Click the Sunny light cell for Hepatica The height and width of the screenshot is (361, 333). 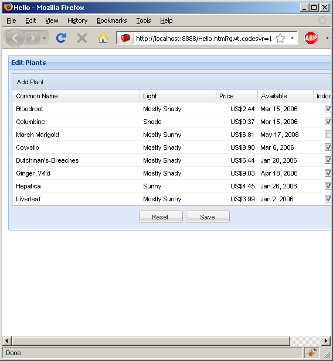click(x=178, y=186)
